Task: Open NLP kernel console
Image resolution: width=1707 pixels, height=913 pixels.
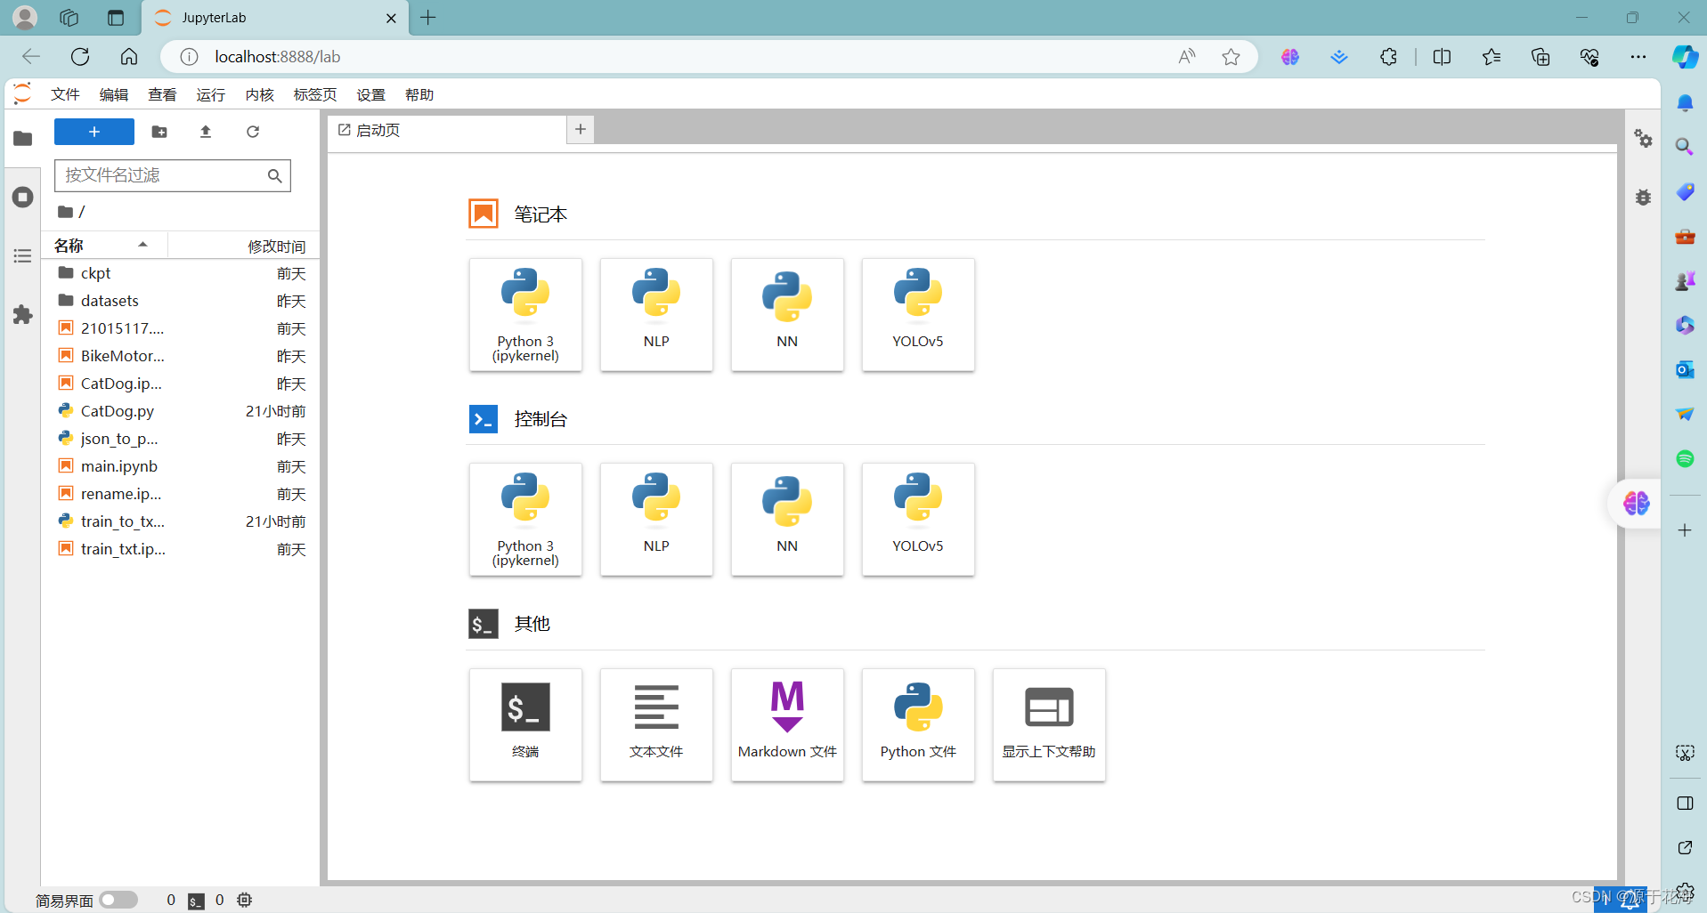Action: point(656,520)
